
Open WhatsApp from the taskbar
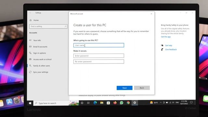(122, 103)
